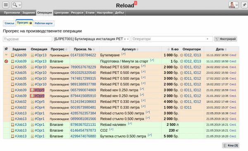Viewport: 248px width, 151px height.
Task: Open the Задания menu item
Action: tap(29, 13)
